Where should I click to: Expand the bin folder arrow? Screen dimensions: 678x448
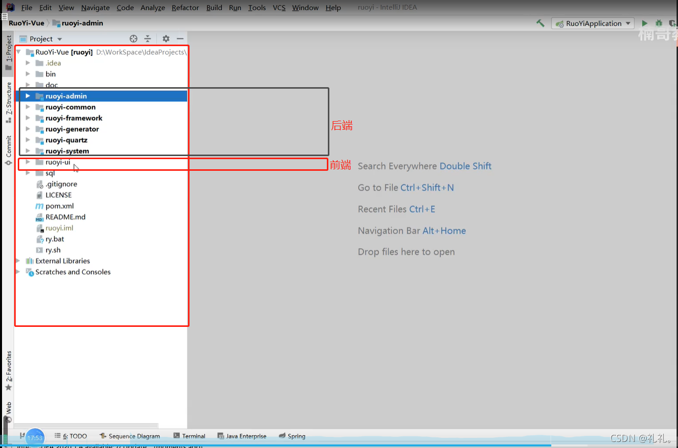(x=28, y=74)
